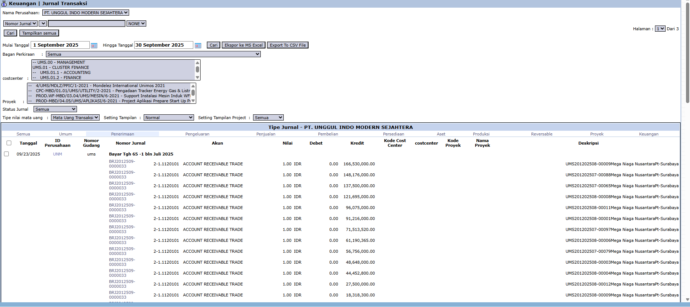Click the Keuangan money bag icon
This screenshot has width=690, height=307.
[x=4, y=4]
